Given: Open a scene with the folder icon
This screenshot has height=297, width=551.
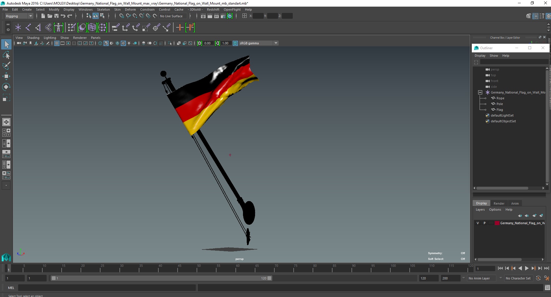Looking at the screenshot, I should (x=50, y=16).
